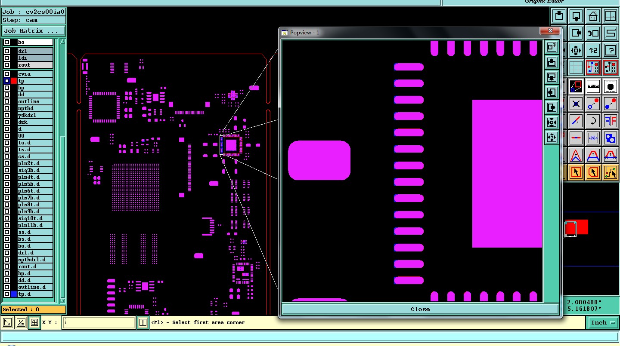This screenshot has height=346, width=620.
Task: Click the pan left icon in Popview toolbar
Action: 552,92
